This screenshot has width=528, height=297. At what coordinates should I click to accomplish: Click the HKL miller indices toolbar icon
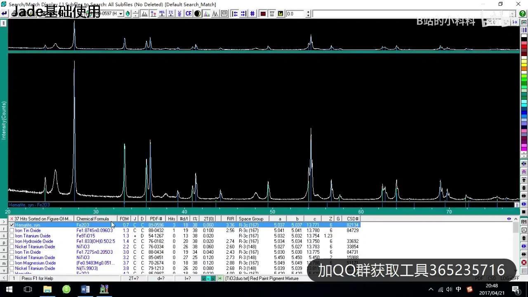(x=162, y=13)
